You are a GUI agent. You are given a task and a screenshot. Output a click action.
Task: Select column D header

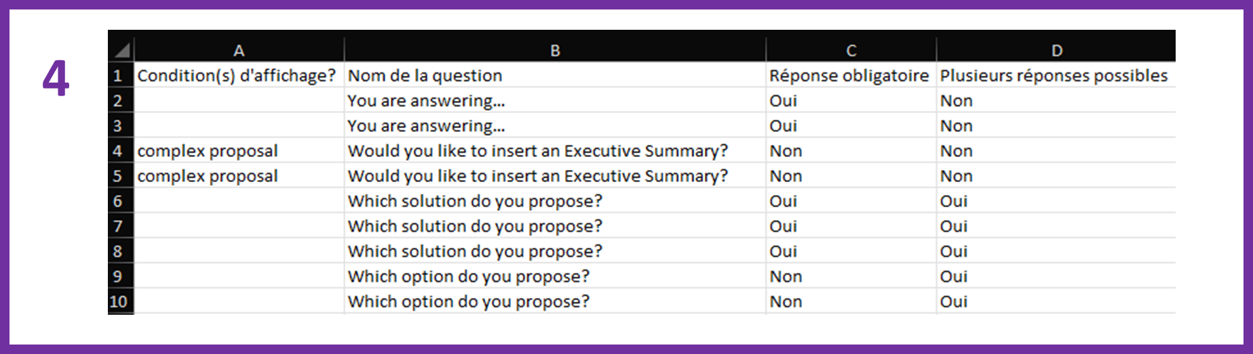(1056, 50)
